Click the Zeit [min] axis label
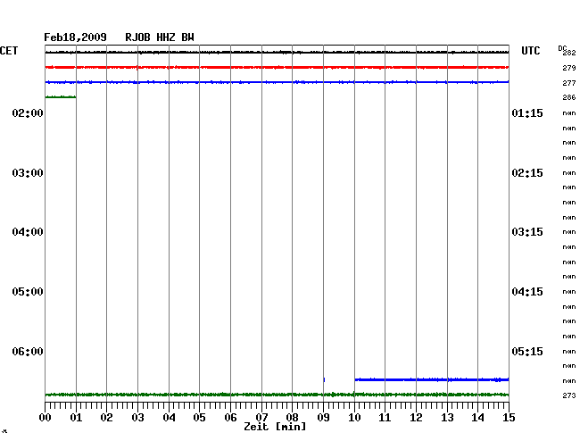 point(275,427)
